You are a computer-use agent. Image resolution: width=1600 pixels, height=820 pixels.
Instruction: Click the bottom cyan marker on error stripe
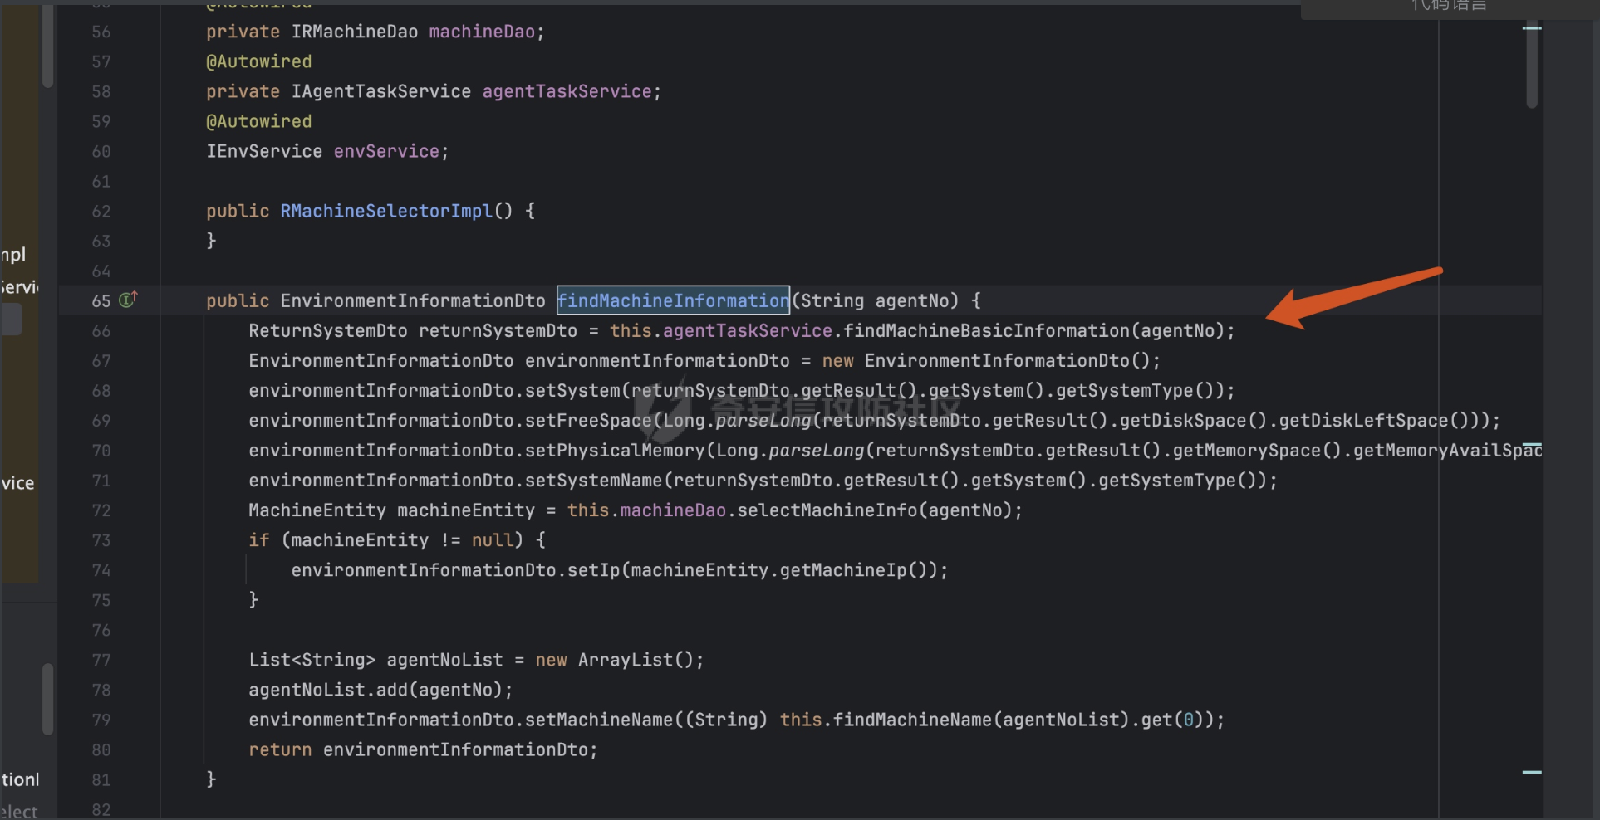1532,772
